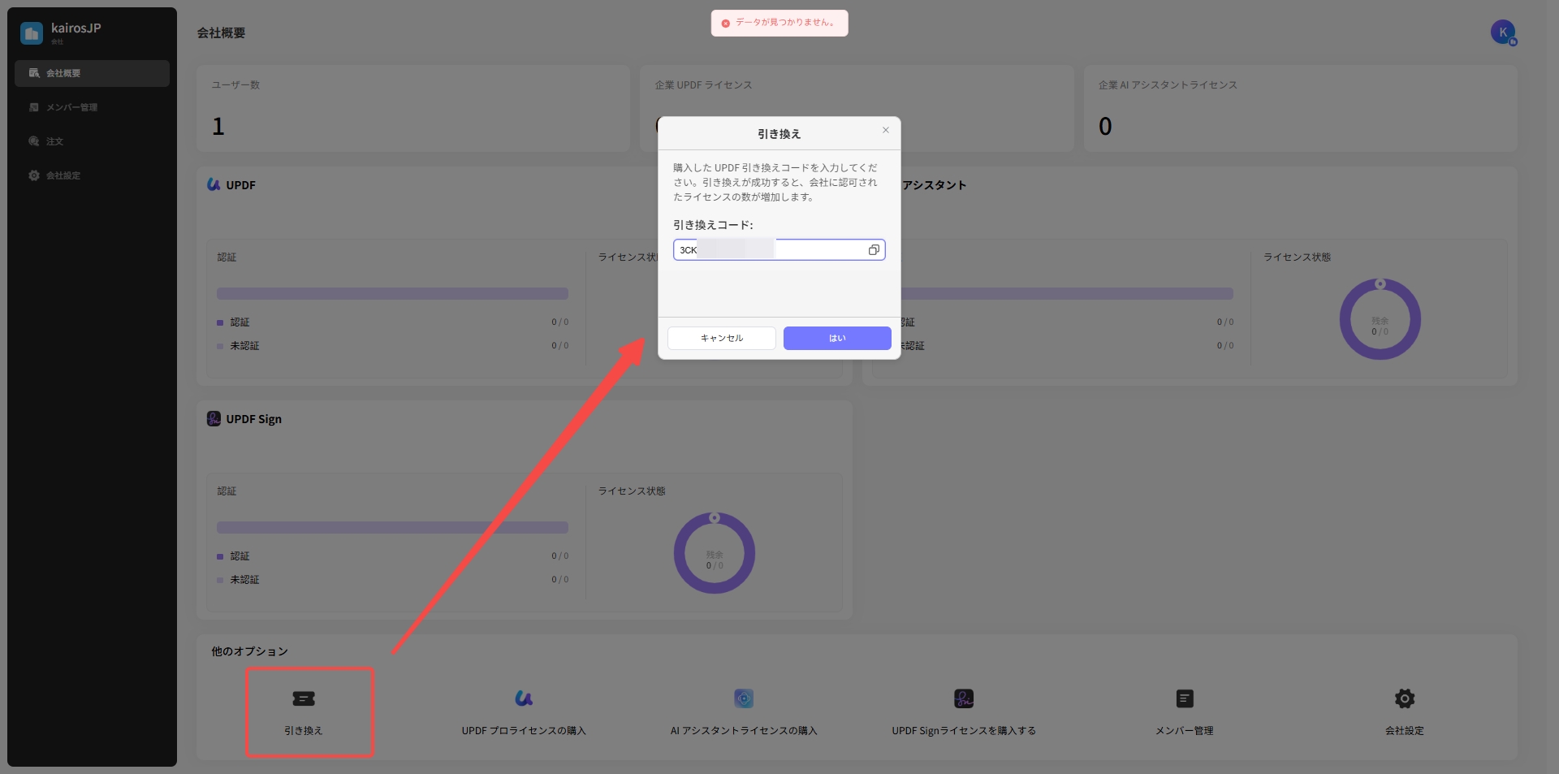
Task: Click the メンバー管理 option icon at bottom
Action: (x=1185, y=698)
